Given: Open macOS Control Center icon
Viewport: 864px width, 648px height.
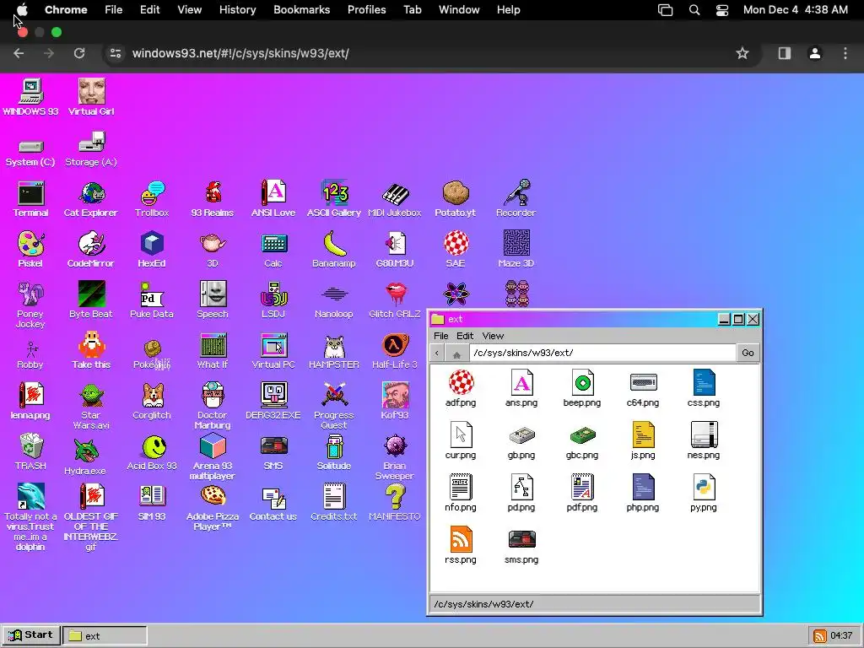Looking at the screenshot, I should [722, 10].
